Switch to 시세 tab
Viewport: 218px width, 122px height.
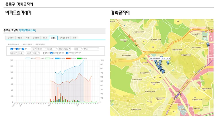coord(27,38)
